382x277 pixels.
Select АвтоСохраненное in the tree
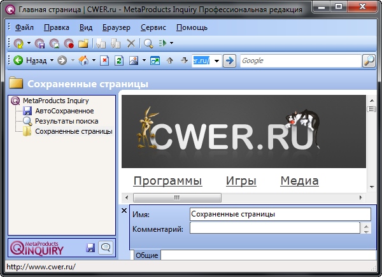pos(64,111)
